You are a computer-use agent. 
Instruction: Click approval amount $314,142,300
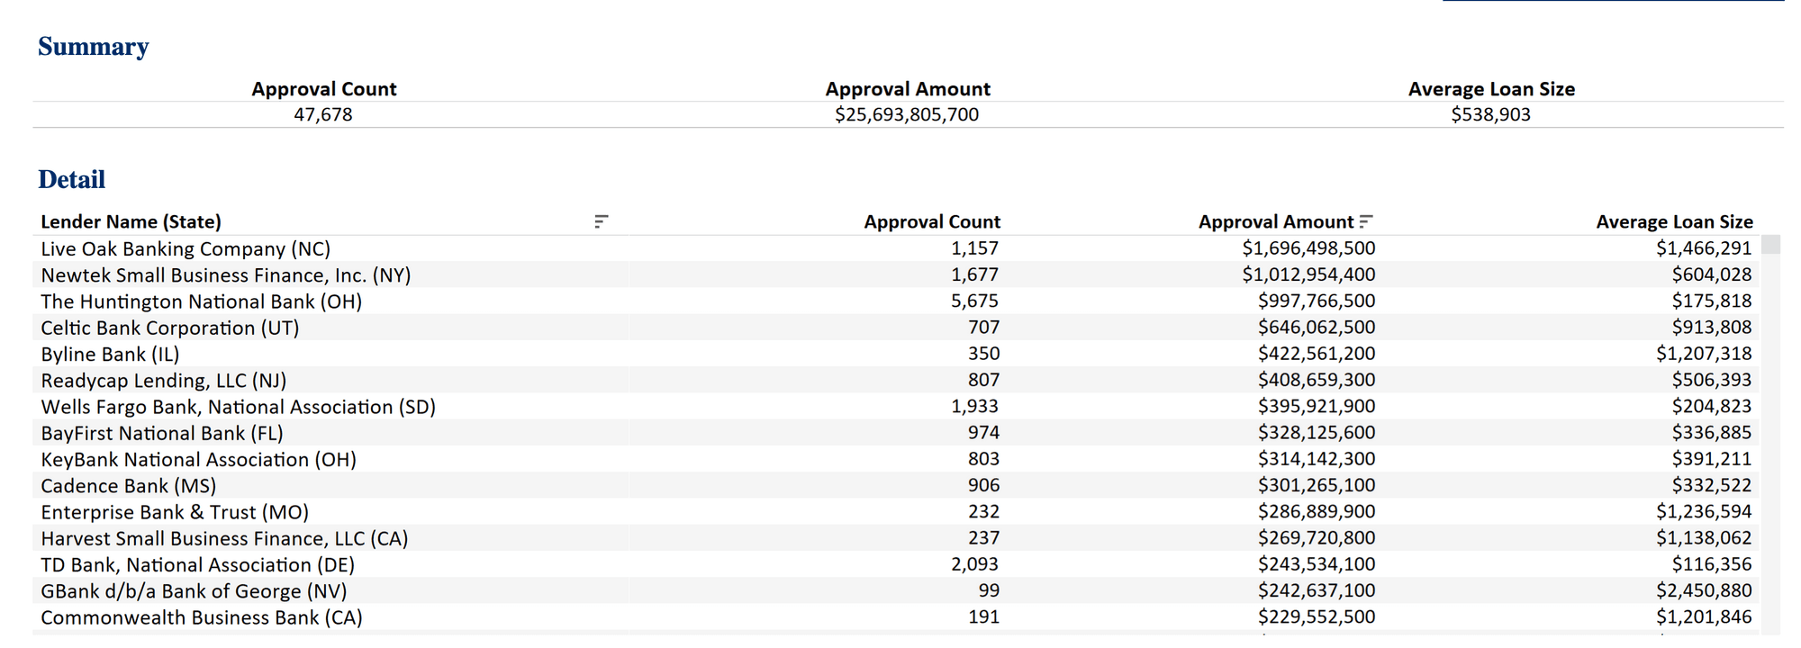pos(1317,459)
